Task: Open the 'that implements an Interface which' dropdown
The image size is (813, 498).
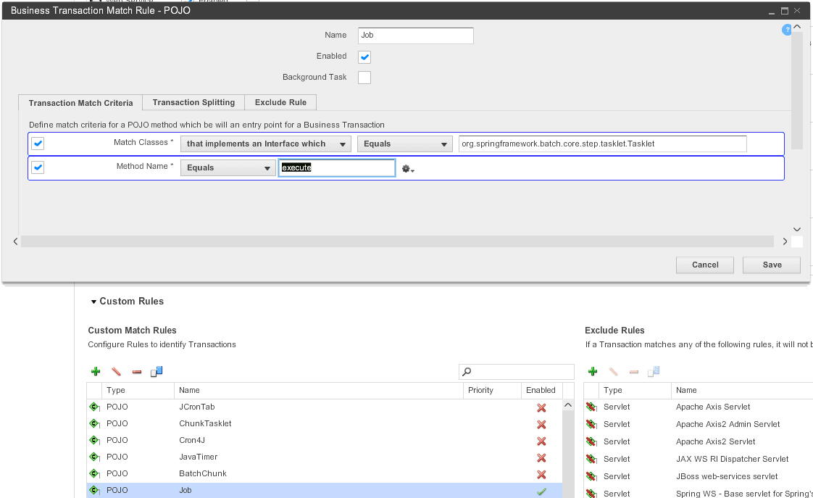Action: [x=265, y=144]
